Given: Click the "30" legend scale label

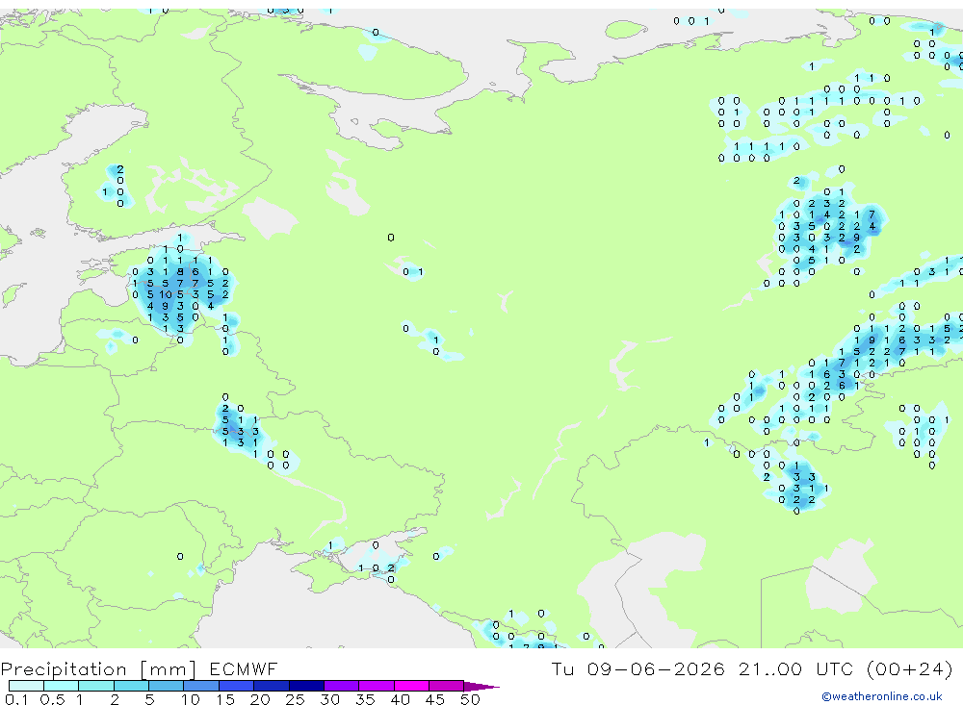Looking at the screenshot, I should (329, 699).
